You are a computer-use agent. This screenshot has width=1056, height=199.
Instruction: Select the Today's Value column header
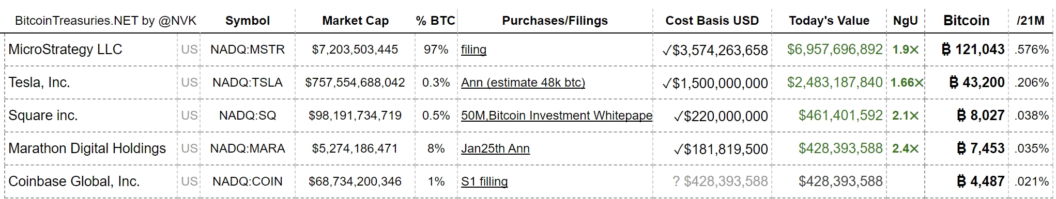[x=829, y=21]
